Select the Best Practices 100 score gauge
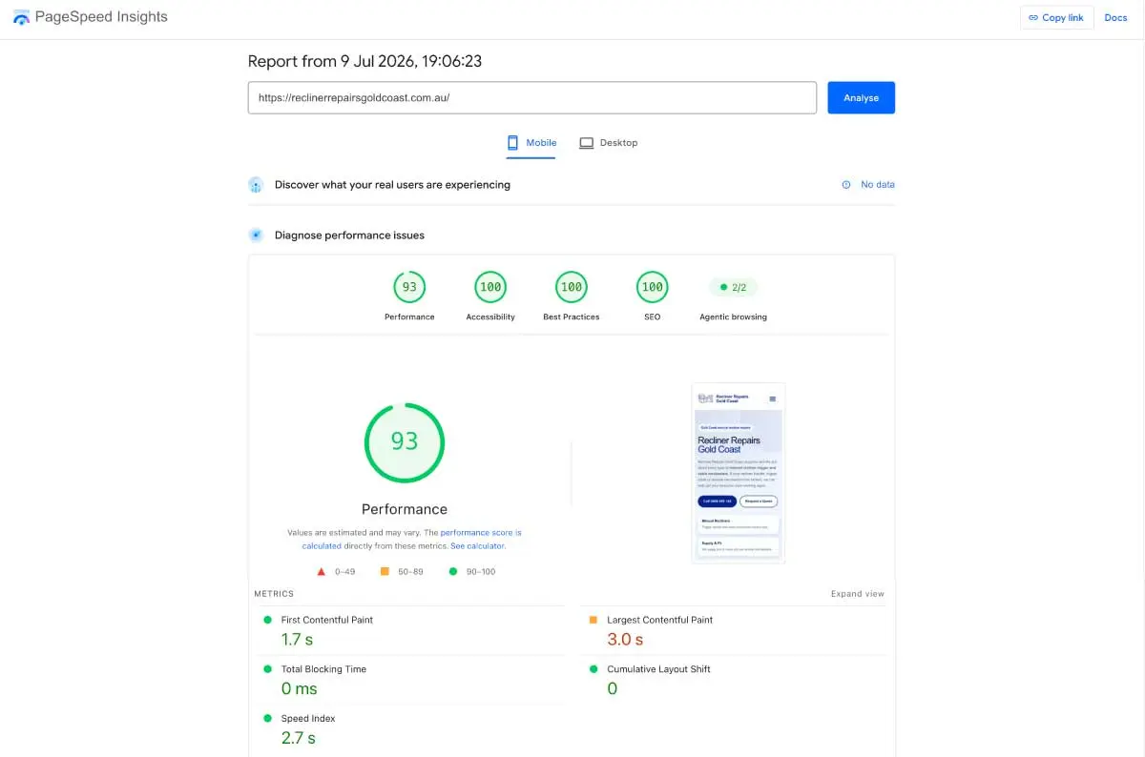Image resolution: width=1145 pixels, height=757 pixels. tap(572, 287)
